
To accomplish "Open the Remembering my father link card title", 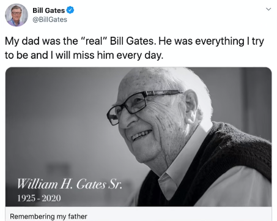I will point(48,216).
